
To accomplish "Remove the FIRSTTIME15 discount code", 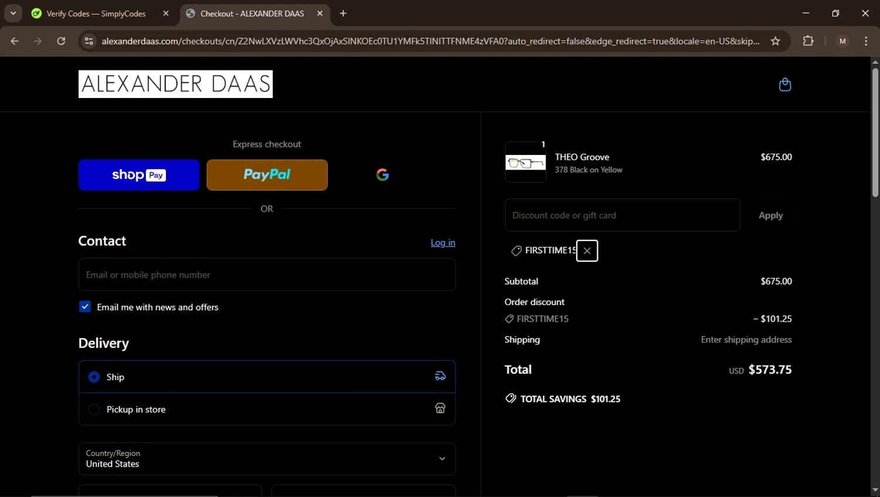I will (587, 251).
